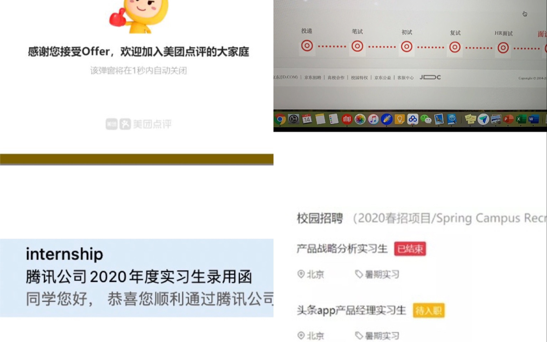This screenshot has width=547, height=342.
Task: Open the paper plane app icon
Action: point(483,119)
